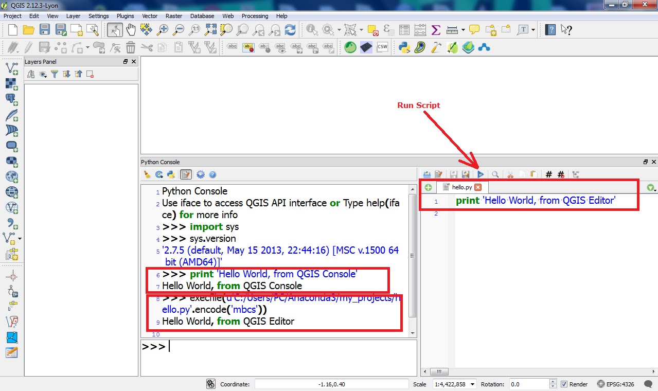Save the current project
Viewport: 658px width, 391px height.
45,29
